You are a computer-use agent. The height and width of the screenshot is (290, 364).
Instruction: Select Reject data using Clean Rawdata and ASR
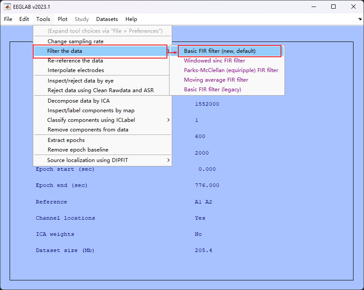click(102, 90)
